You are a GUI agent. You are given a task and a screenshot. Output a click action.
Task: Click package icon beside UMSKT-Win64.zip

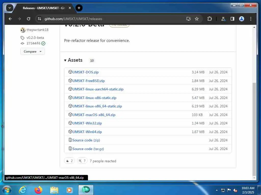[70, 132]
